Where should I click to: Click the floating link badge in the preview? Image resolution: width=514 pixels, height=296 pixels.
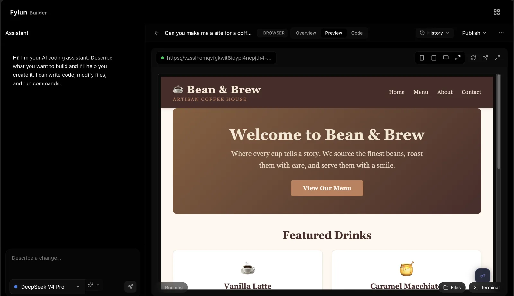pyautogui.click(x=483, y=276)
